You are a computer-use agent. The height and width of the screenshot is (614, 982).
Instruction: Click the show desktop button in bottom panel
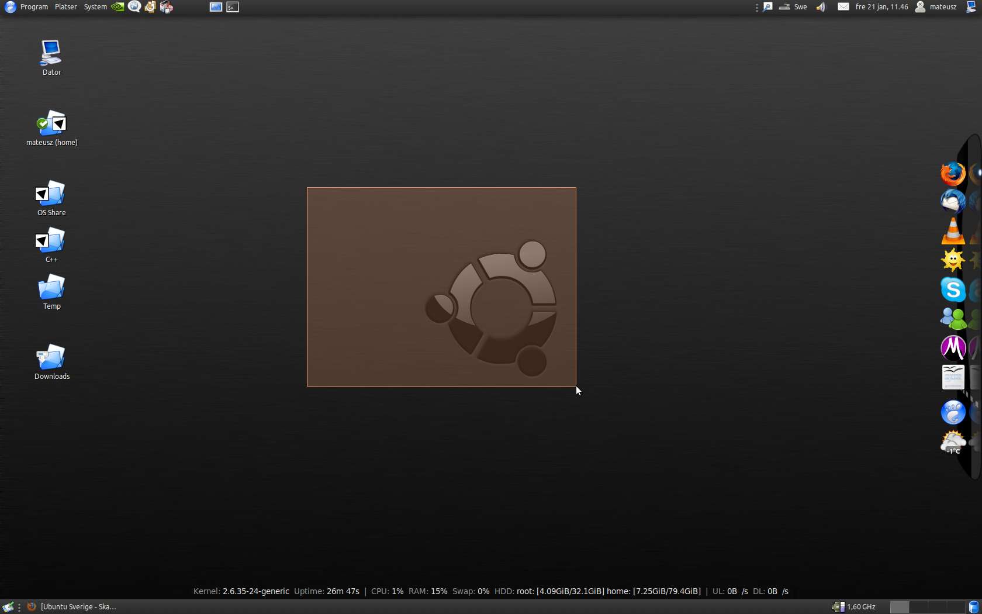(x=8, y=607)
